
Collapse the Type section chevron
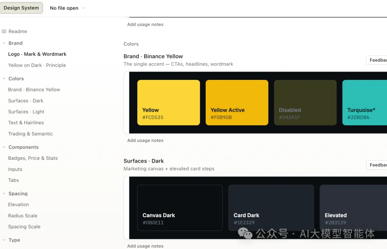point(4,240)
